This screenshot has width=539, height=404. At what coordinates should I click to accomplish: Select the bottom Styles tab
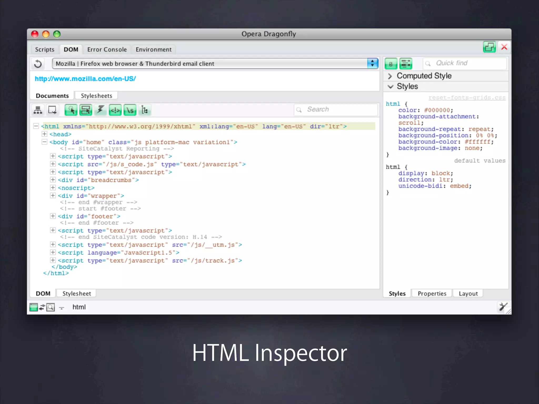coord(397,294)
